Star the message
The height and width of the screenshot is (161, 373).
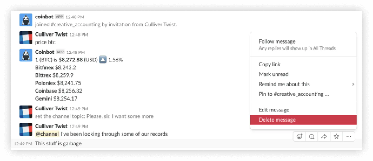pos(336,136)
